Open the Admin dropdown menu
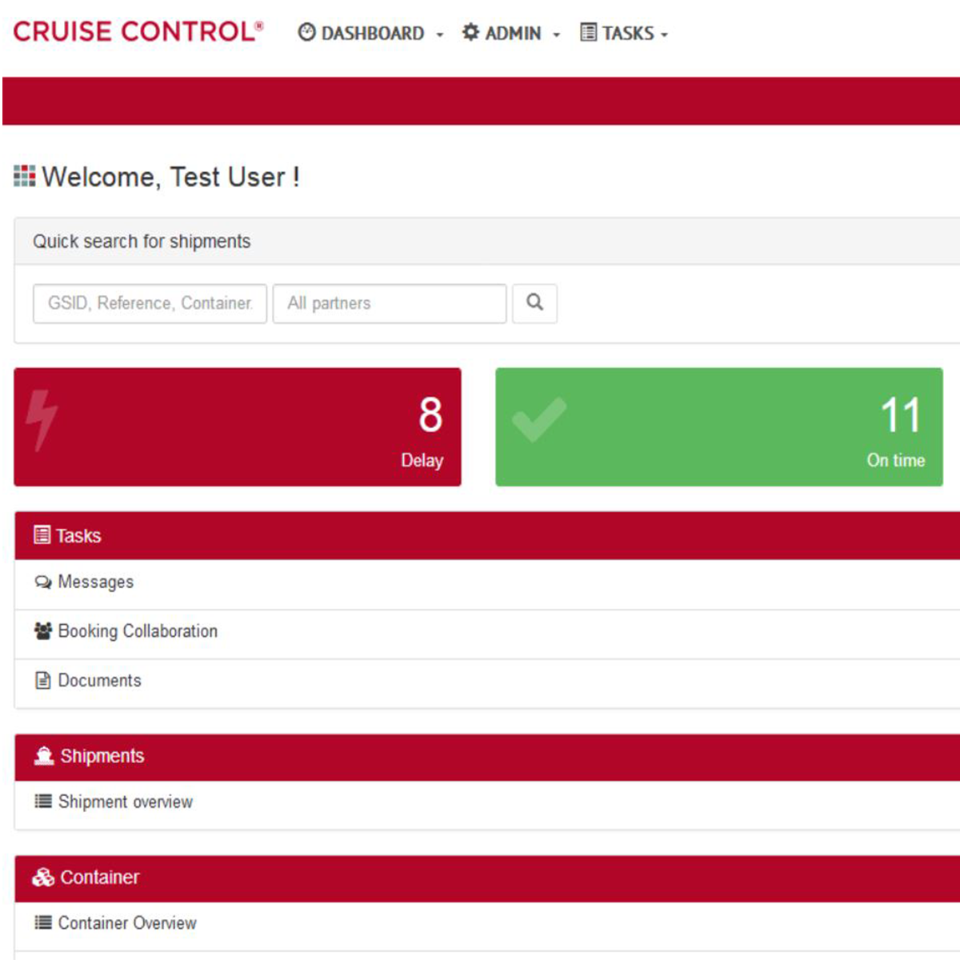The image size is (960, 960). pos(557,35)
